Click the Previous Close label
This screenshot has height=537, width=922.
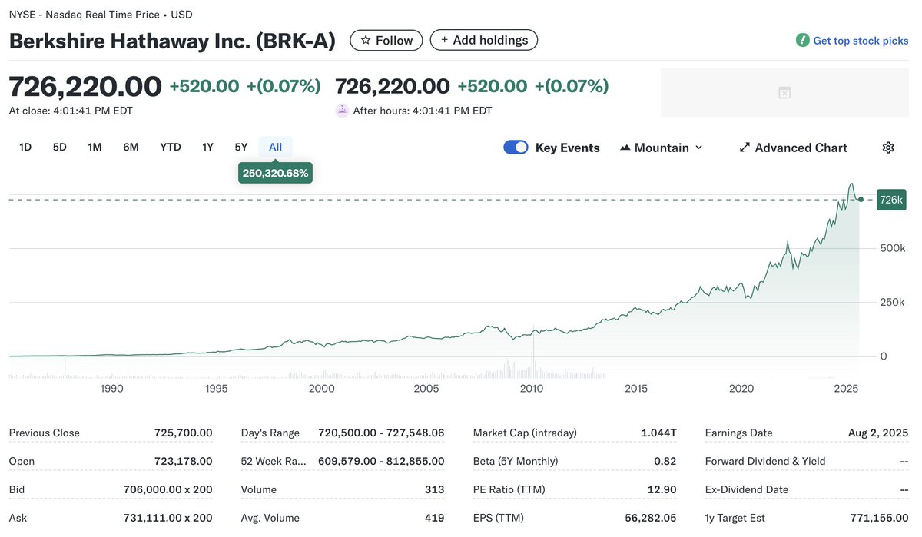coord(45,433)
